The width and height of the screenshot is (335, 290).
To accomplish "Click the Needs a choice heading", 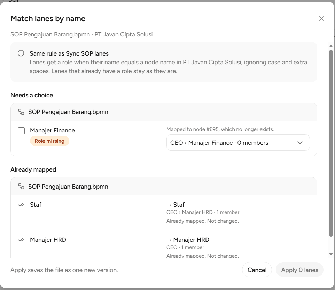I will click(32, 95).
